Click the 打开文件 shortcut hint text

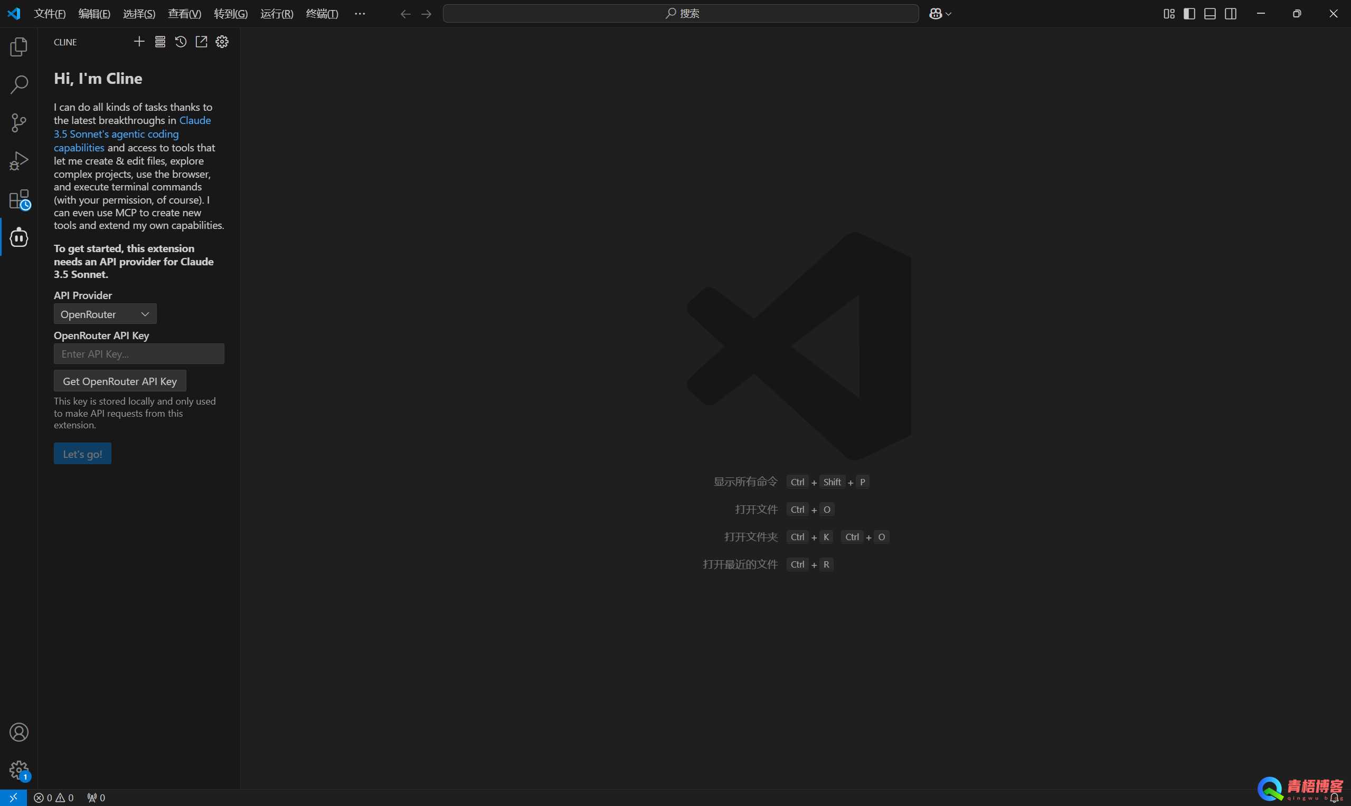coord(756,510)
